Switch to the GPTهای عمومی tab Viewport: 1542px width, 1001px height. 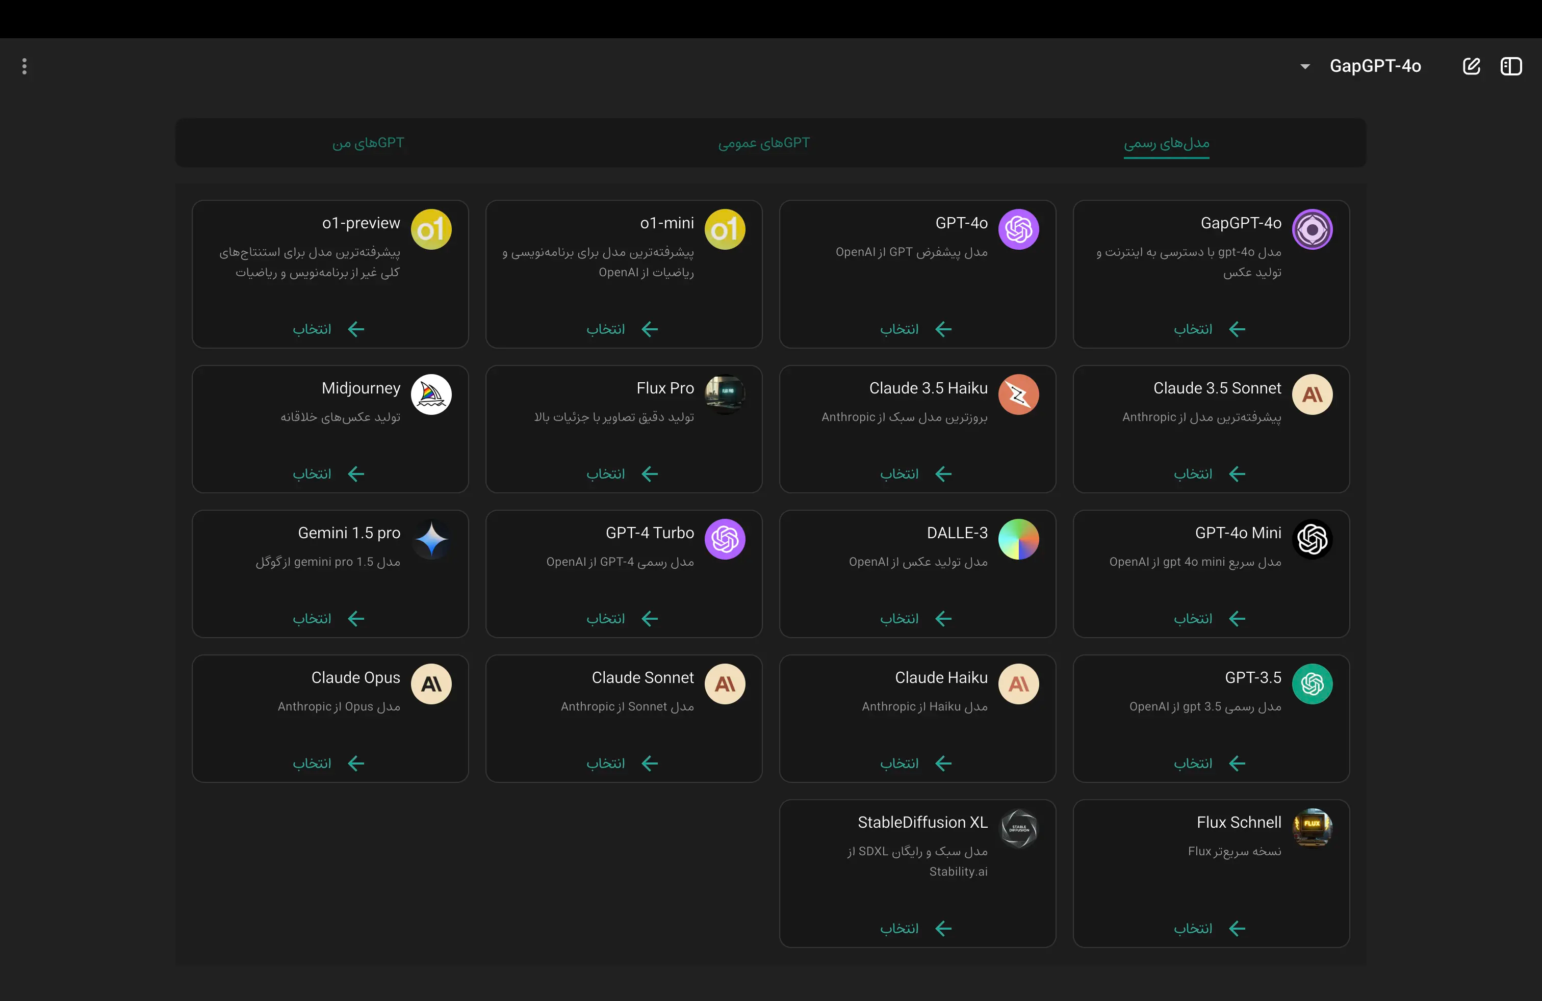coord(764,143)
